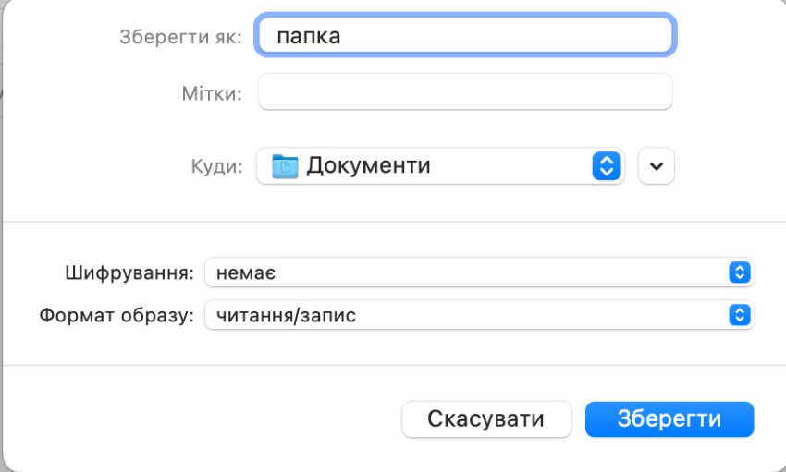The image size is (786, 472).
Task: Click the blue arrows icon on Шифрування
Action: click(x=740, y=272)
